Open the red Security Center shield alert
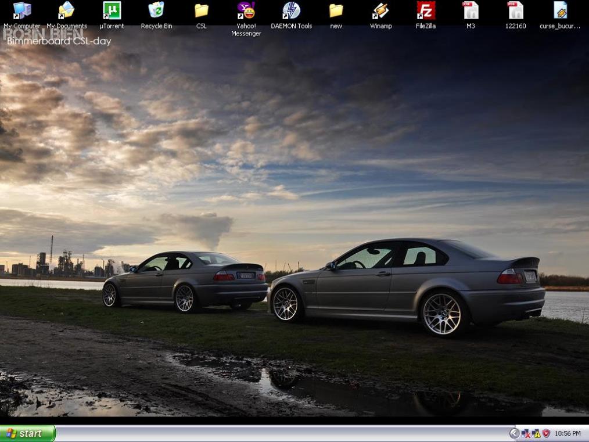589x442 pixels. tap(546, 434)
